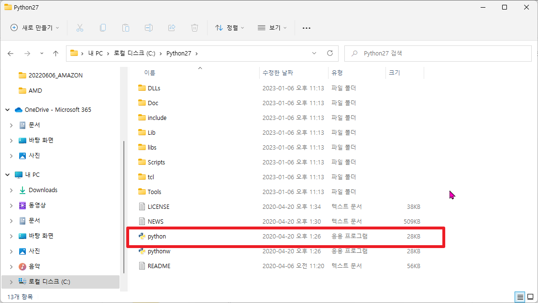Screen dimensions: 538x303
Task: Click the pythonw application file icon
Action: (142, 251)
